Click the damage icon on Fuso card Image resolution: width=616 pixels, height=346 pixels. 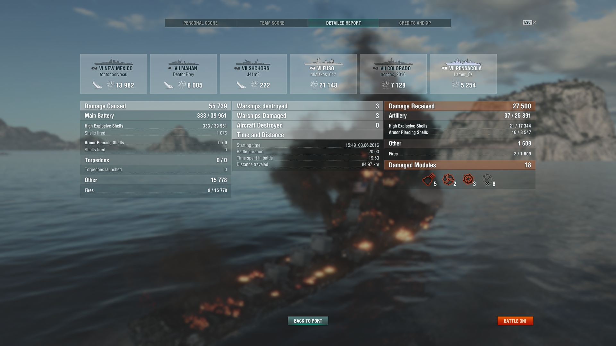tap(314, 85)
